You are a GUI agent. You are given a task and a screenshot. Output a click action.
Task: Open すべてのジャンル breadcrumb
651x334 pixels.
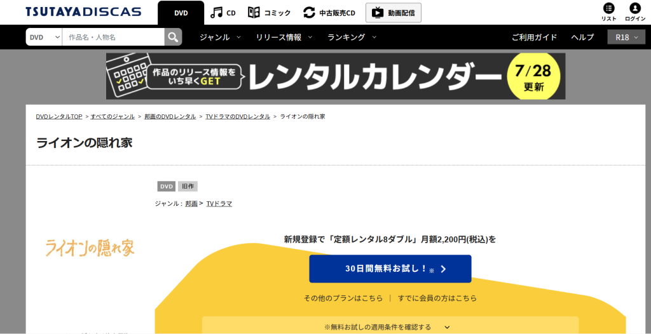coord(113,117)
